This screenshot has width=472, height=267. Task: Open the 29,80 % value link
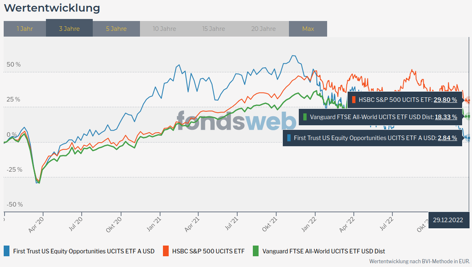click(x=445, y=100)
